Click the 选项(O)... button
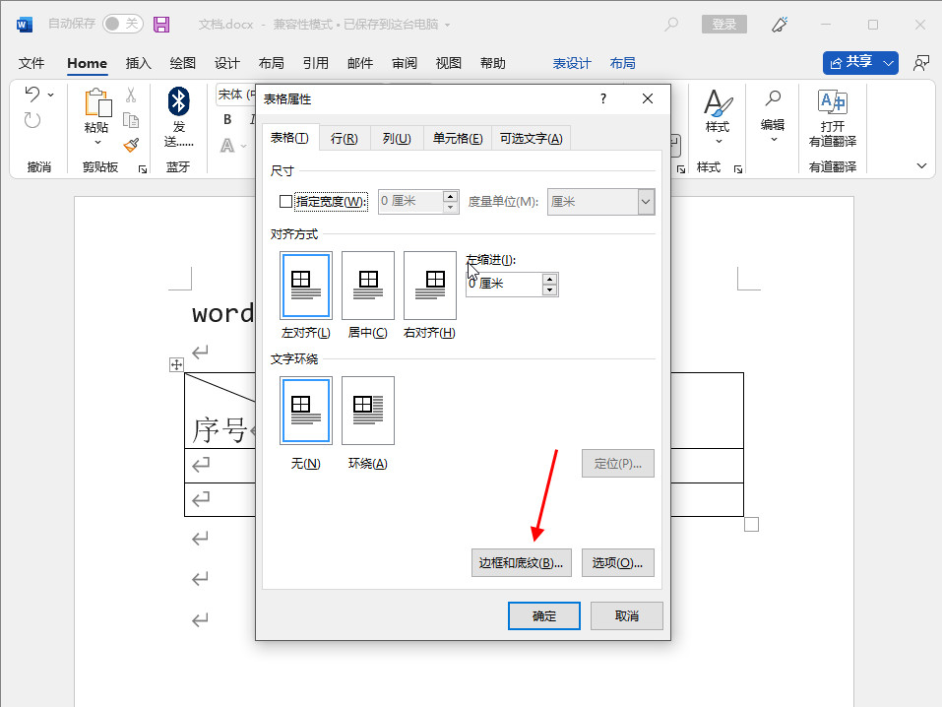Screen dimensions: 942x707 pyautogui.click(x=617, y=562)
